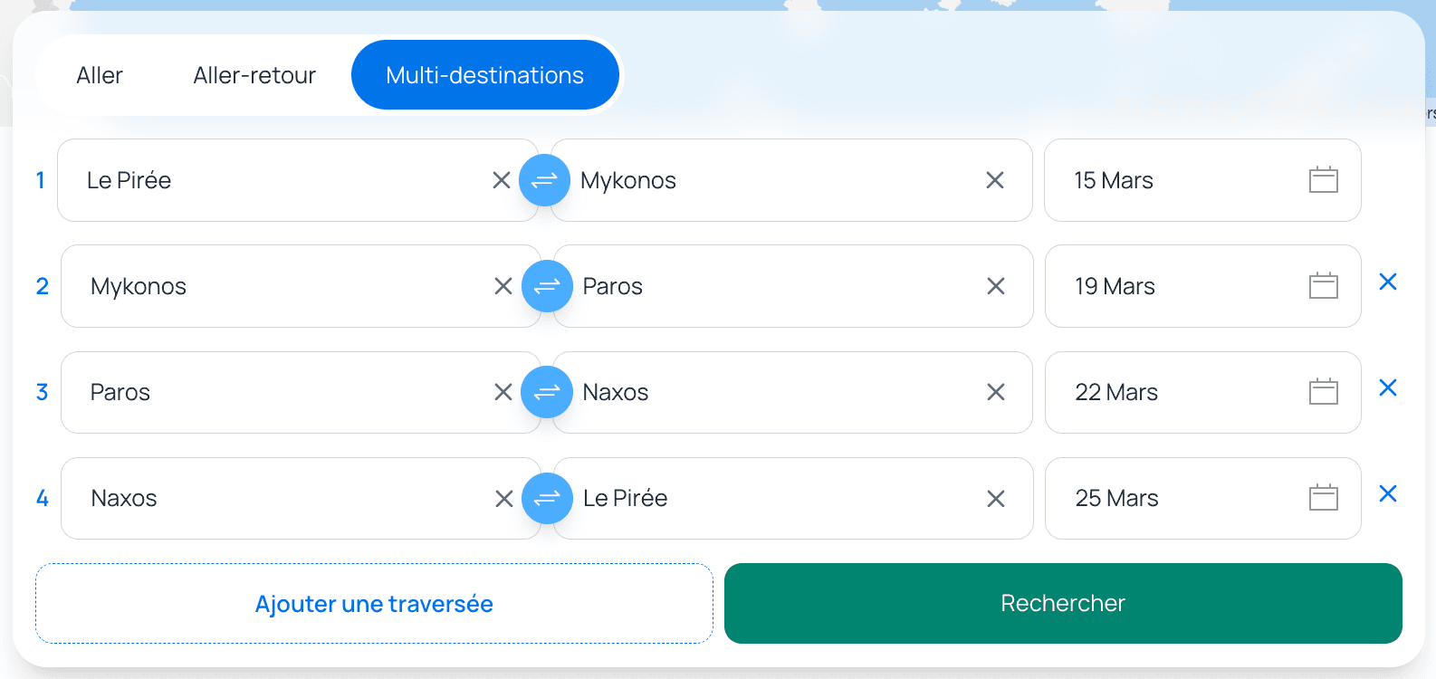
Task: Clear Le Pirée departure in crossing 1
Action: click(502, 180)
